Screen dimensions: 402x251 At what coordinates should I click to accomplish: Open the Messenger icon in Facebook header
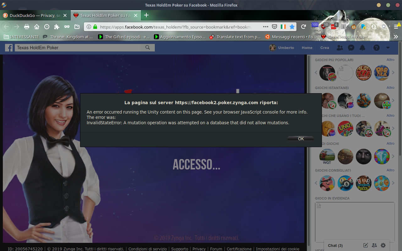(x=351, y=48)
